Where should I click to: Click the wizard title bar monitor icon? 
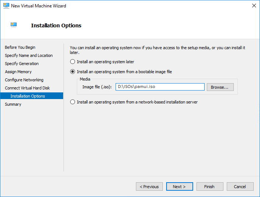[6, 6]
